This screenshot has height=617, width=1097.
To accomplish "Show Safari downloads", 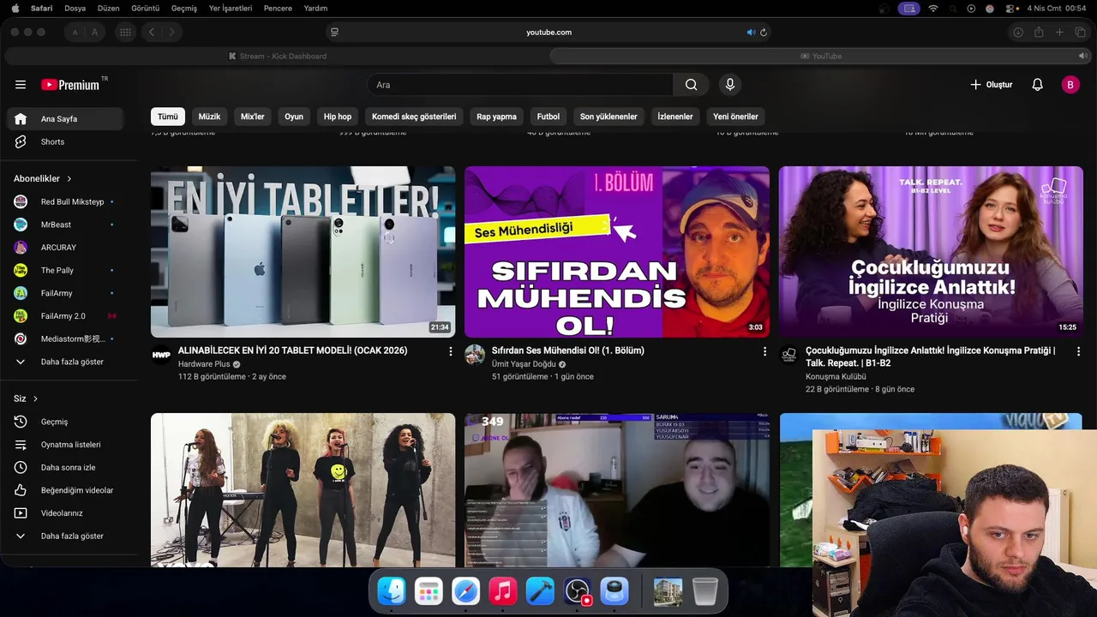I will pos(1018,33).
